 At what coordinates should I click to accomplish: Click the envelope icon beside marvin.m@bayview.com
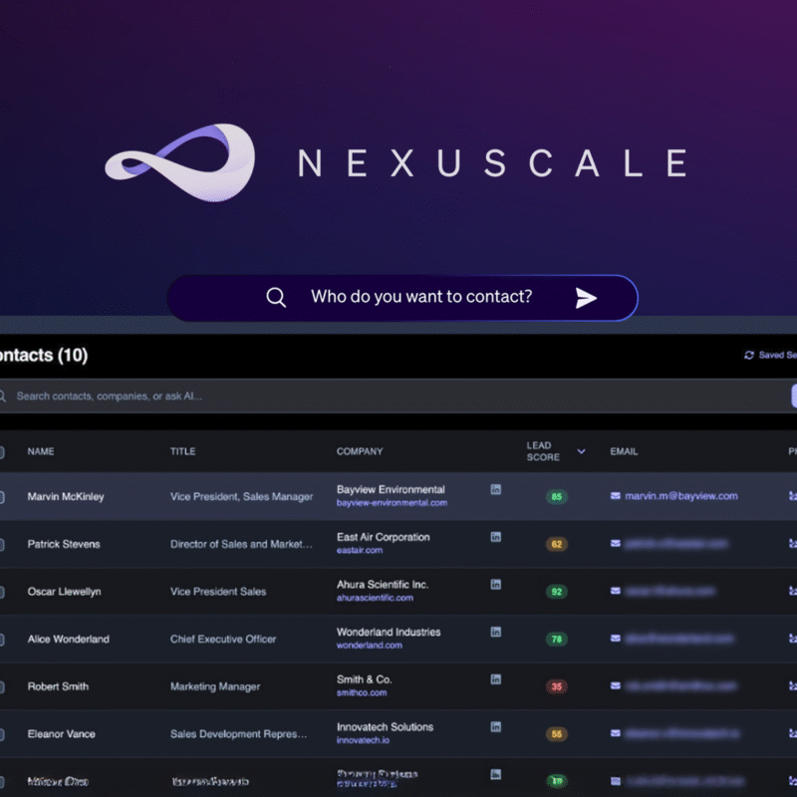pos(616,496)
